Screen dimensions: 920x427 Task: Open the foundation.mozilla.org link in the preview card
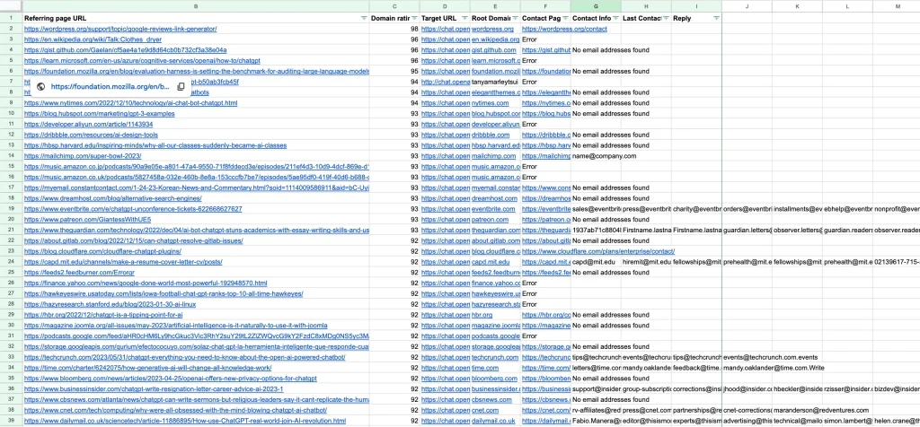pos(110,87)
